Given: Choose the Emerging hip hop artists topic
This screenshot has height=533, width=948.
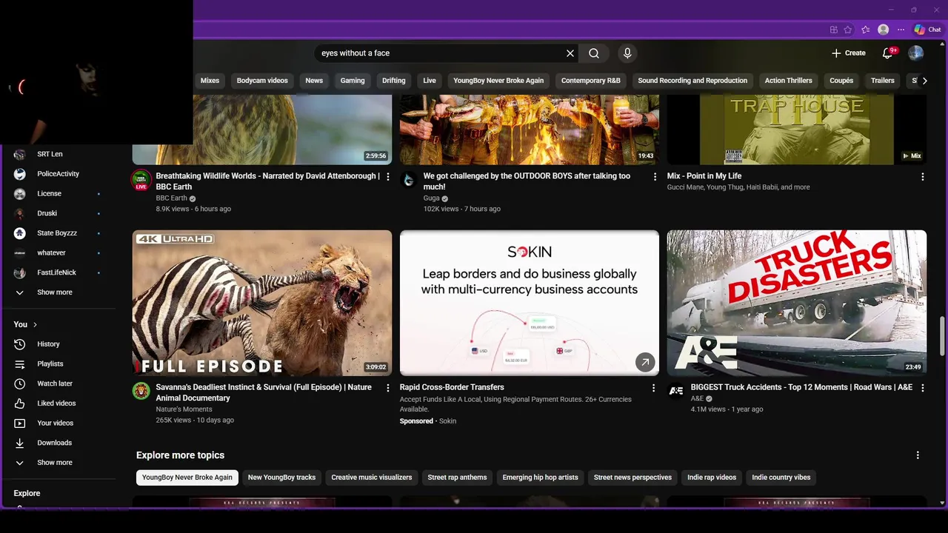Looking at the screenshot, I should pyautogui.click(x=541, y=477).
